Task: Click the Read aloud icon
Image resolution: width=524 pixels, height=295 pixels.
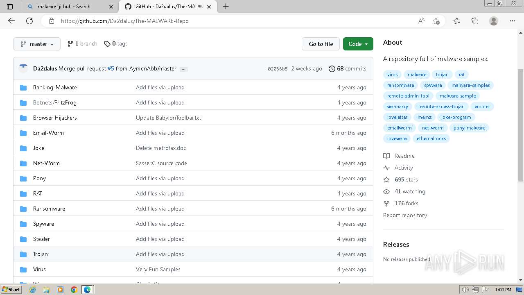Action: coord(421,21)
